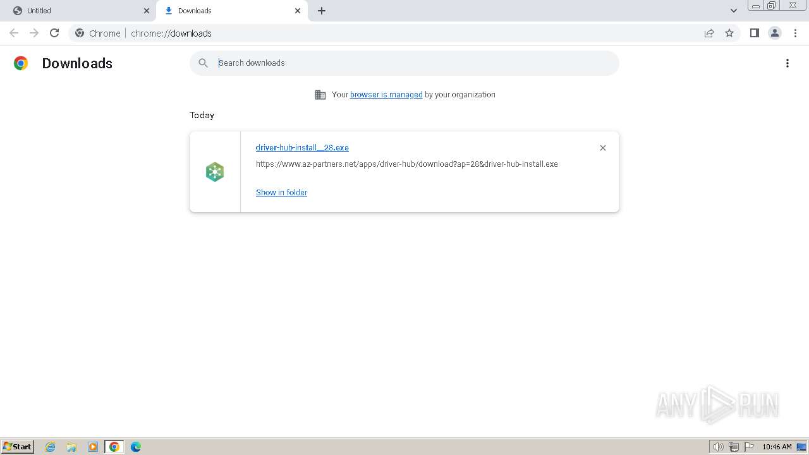Image resolution: width=809 pixels, height=455 pixels.
Task: Open network status tray icon
Action: point(734,447)
